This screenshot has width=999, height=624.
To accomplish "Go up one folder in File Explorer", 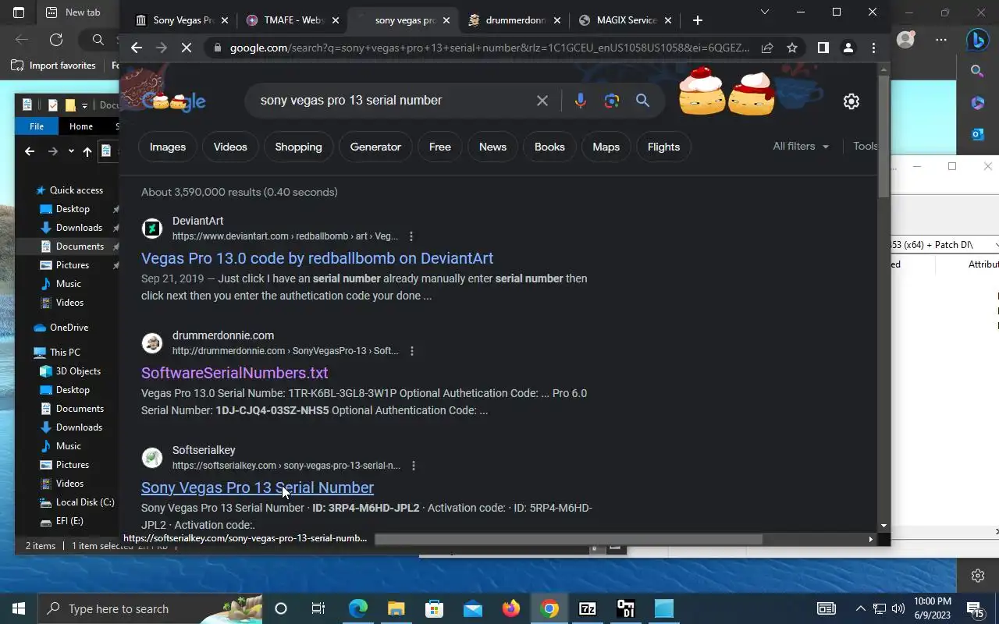I will [x=87, y=151].
